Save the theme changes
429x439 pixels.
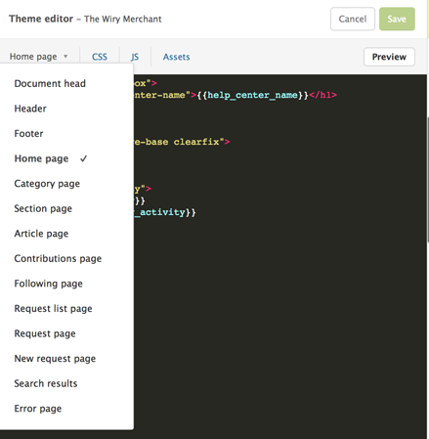pyautogui.click(x=397, y=19)
